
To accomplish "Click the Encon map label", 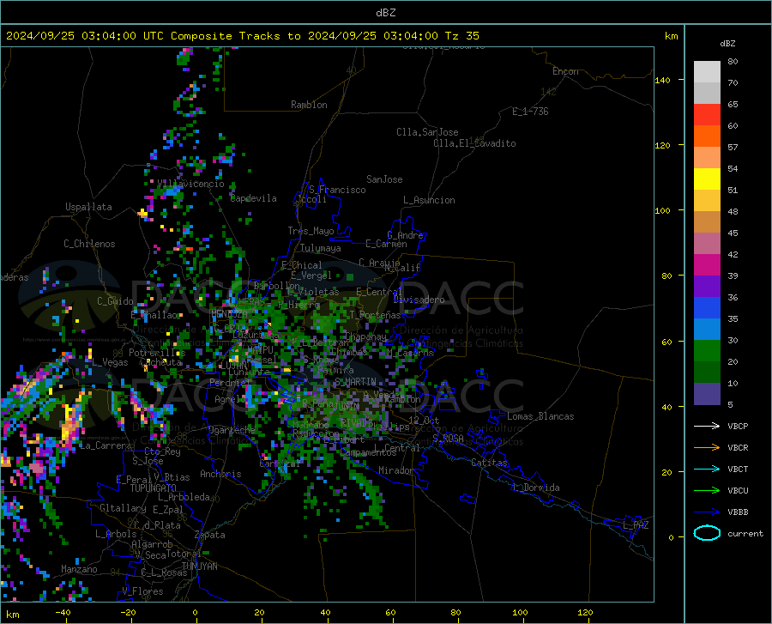I will point(565,71).
